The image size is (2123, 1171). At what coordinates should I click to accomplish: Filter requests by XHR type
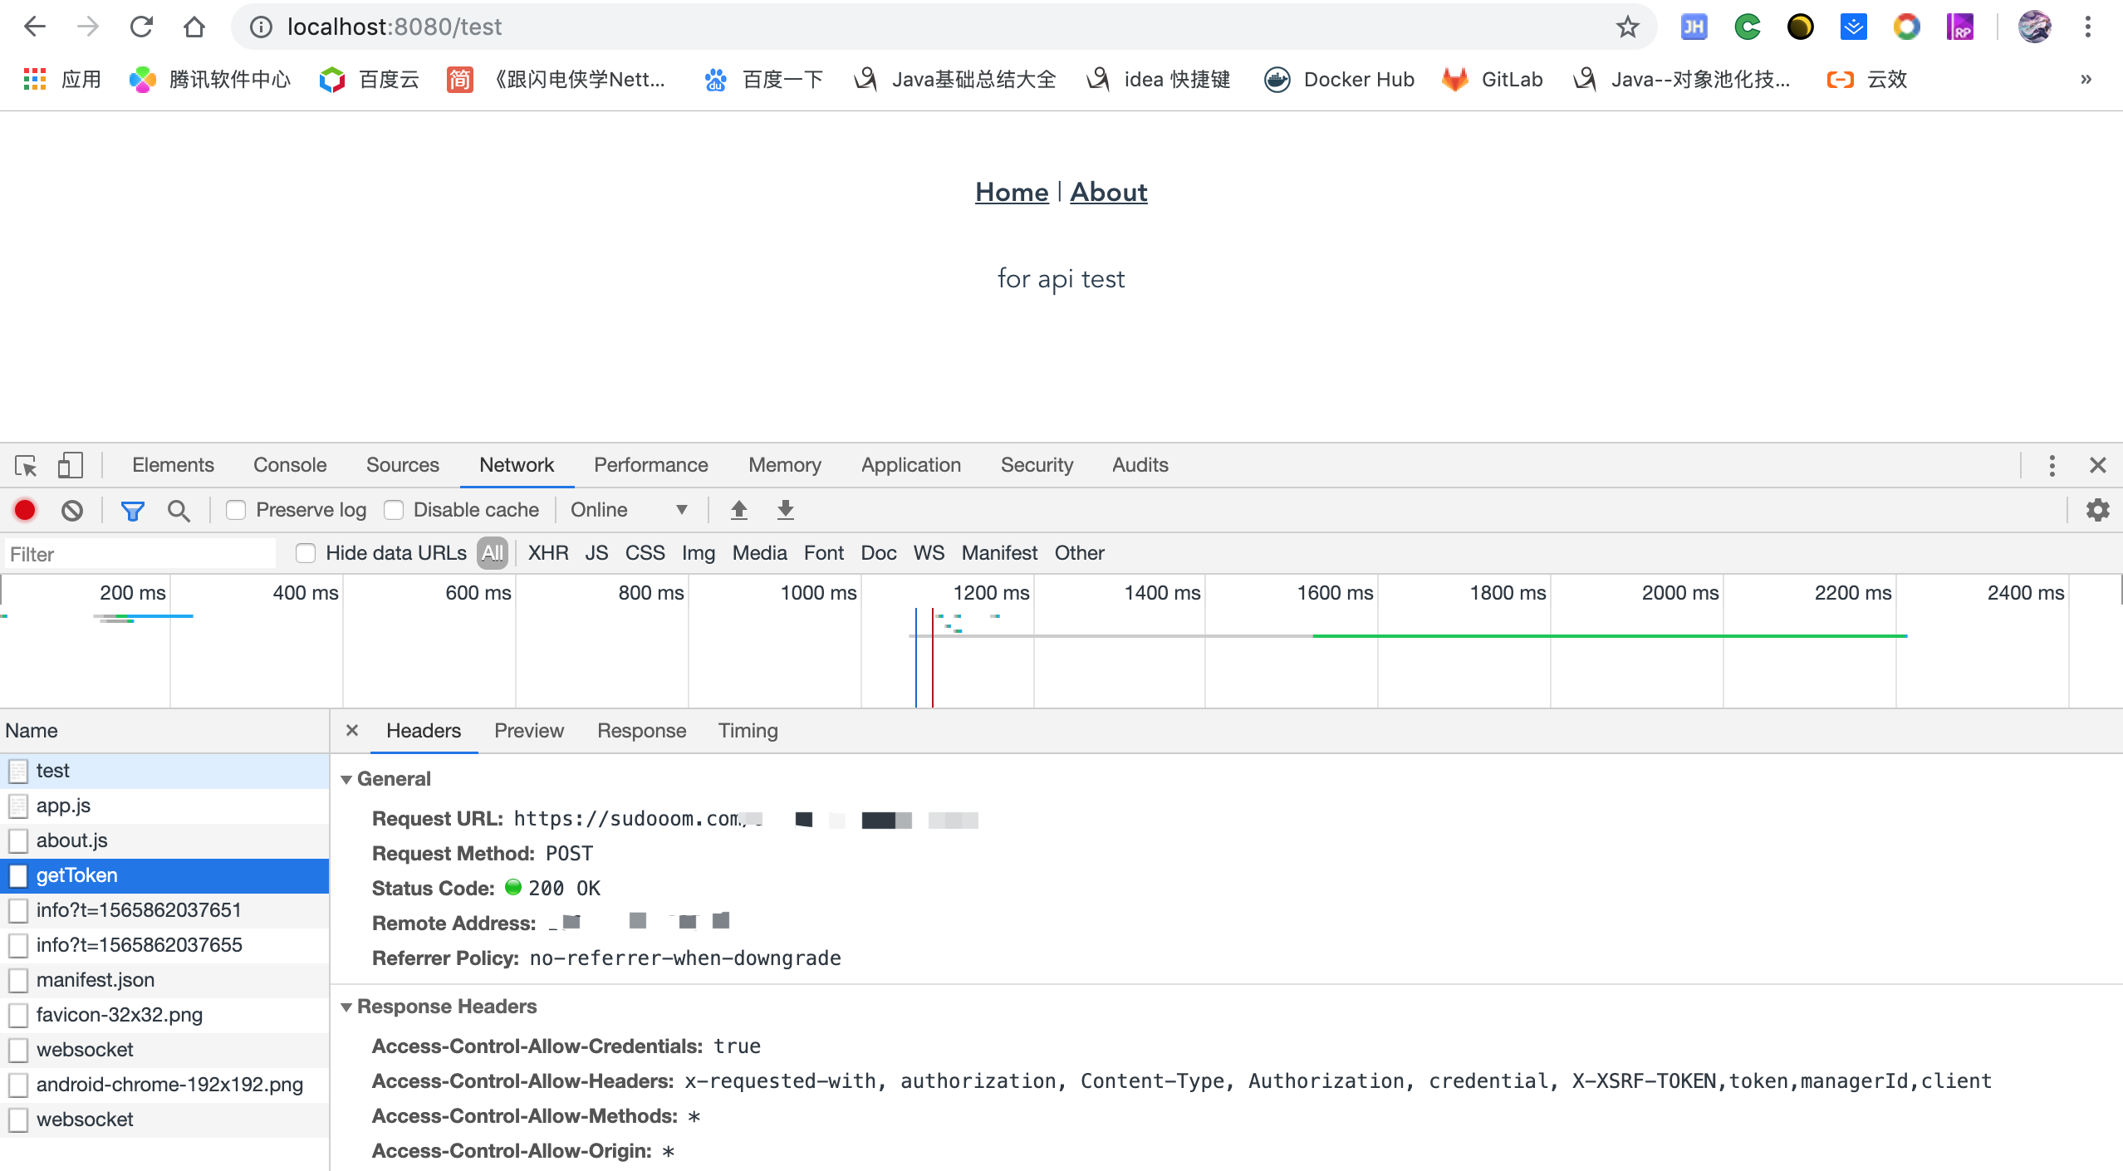pos(547,553)
